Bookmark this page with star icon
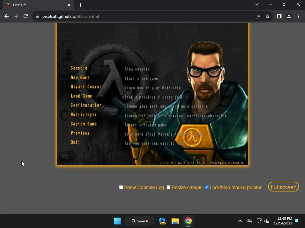This screenshot has width=305, height=228. click(267, 17)
